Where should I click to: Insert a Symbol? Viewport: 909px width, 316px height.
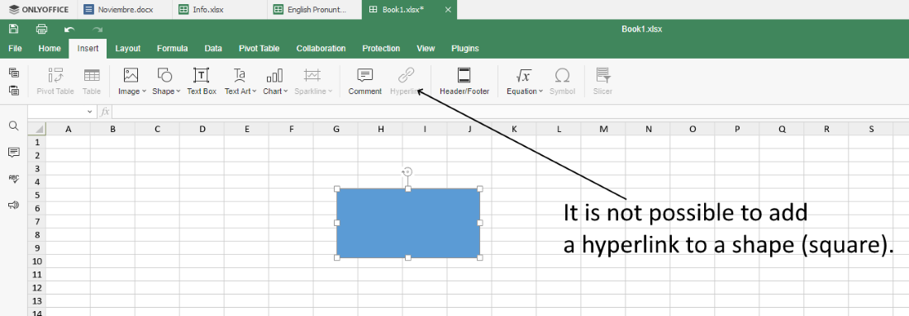(x=562, y=81)
